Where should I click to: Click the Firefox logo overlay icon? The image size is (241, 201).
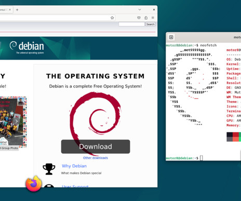pos(34,183)
